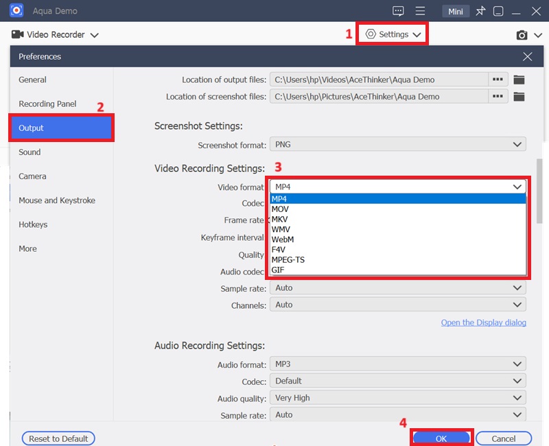Choose MP4 in the format list
Viewport: 549px width, 446px height.
[x=398, y=199]
